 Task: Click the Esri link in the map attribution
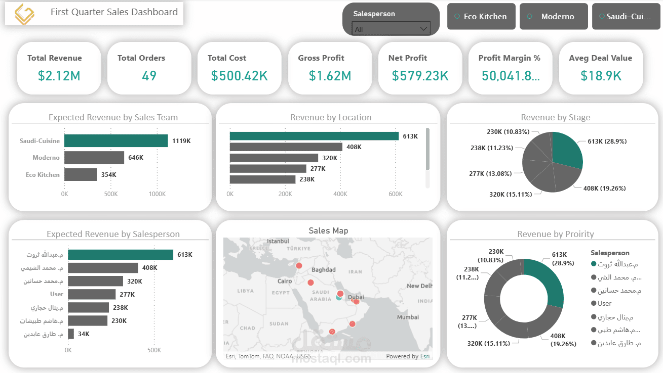pos(424,356)
